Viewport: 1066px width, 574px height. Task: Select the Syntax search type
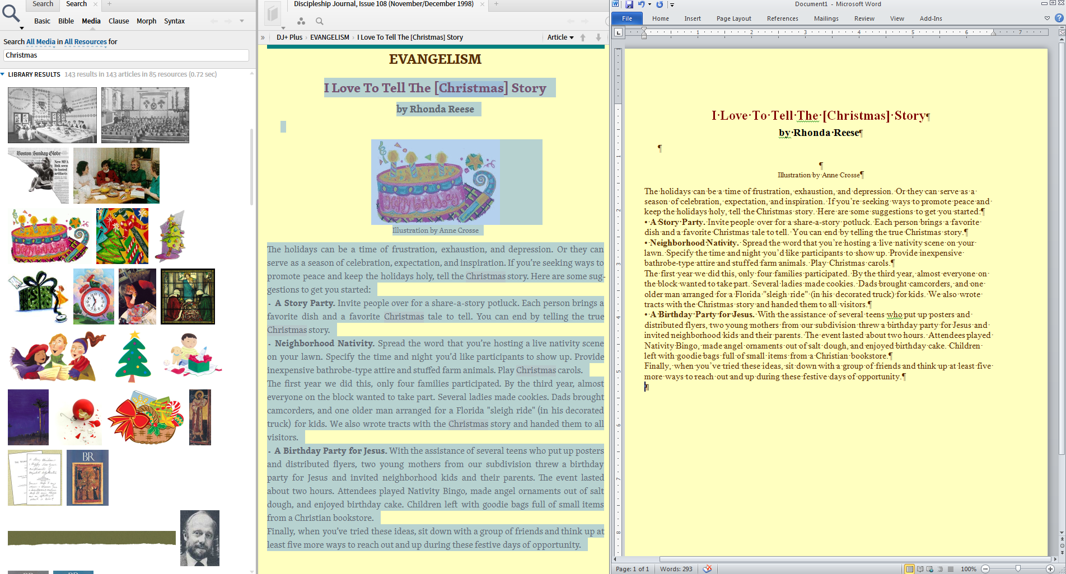[x=174, y=21]
